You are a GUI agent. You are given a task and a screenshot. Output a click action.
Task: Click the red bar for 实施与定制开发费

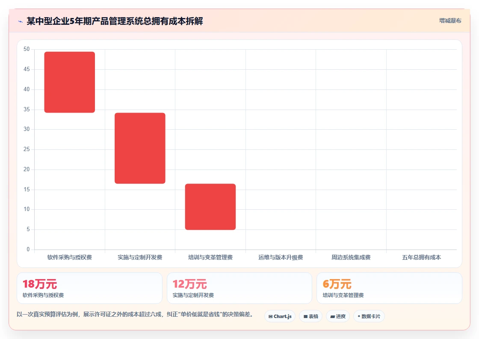click(140, 148)
